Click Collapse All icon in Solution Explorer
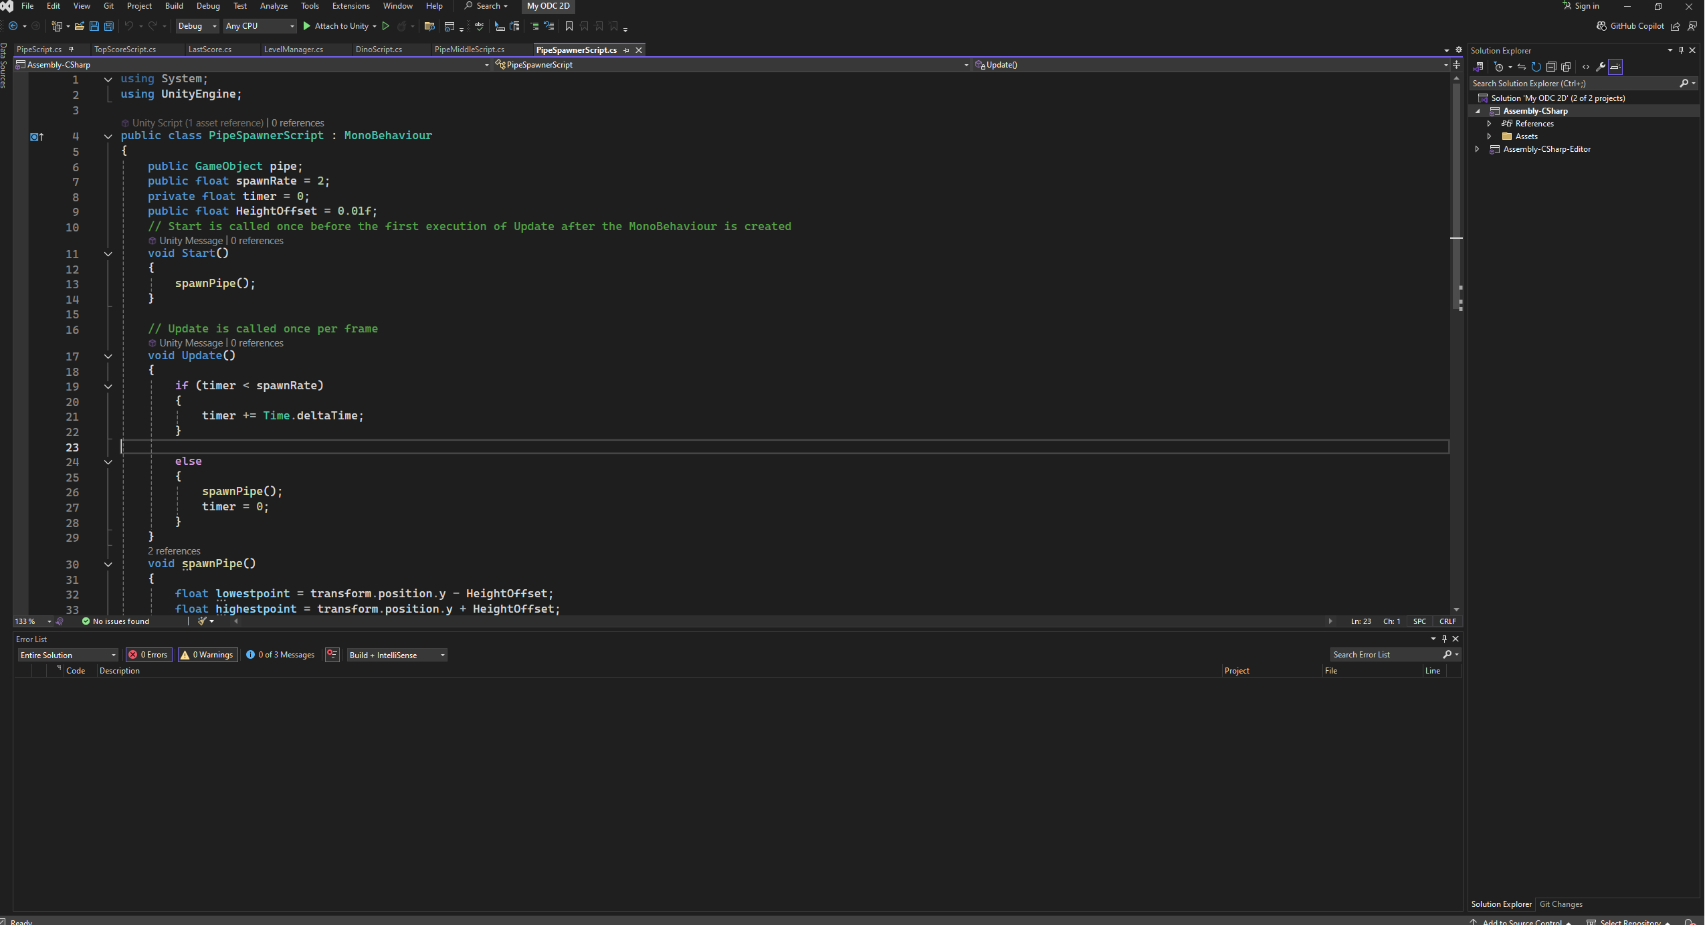This screenshot has width=1705, height=925. click(1551, 67)
